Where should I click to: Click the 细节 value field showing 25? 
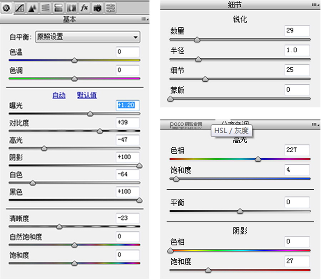(297, 70)
